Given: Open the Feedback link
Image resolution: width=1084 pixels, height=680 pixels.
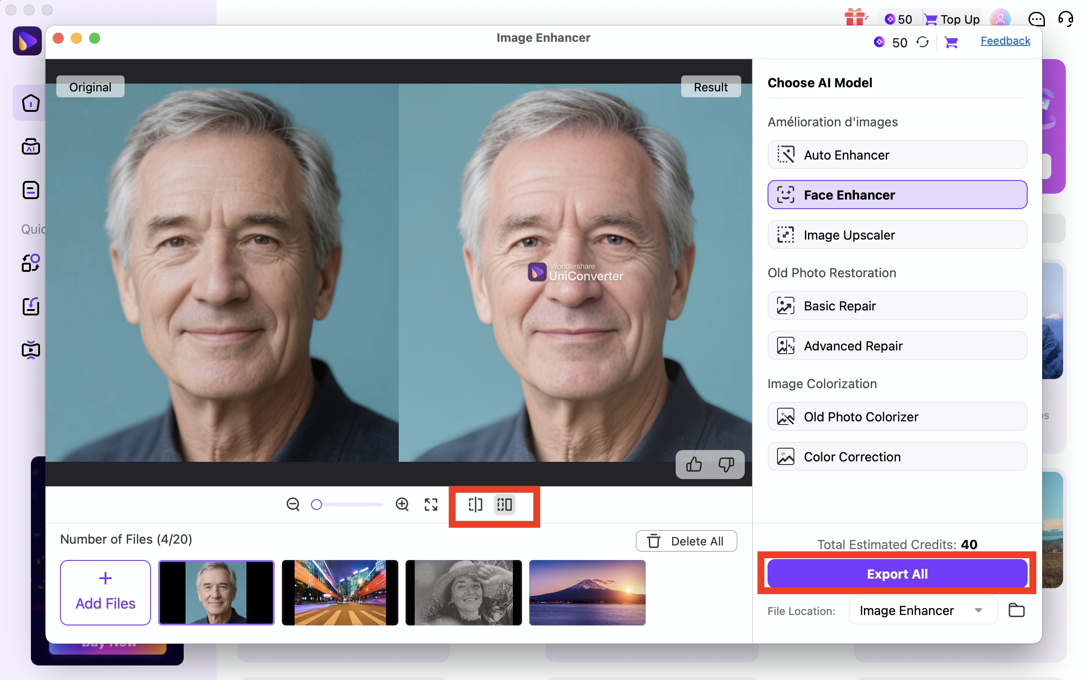Looking at the screenshot, I should pos(1005,40).
